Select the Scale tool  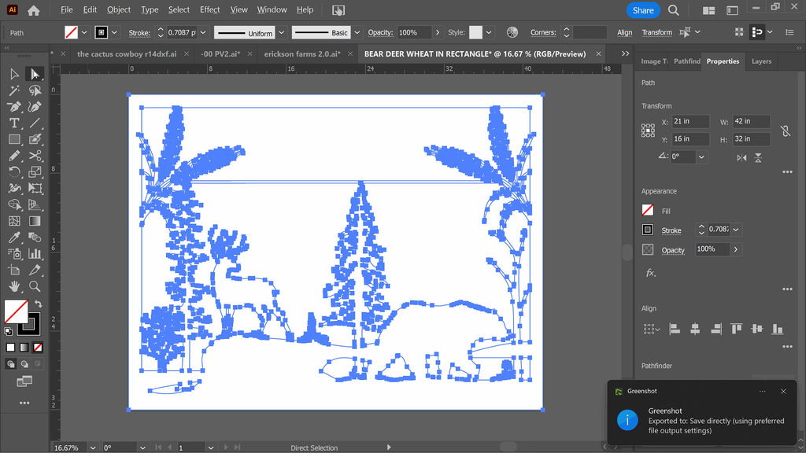[35, 172]
